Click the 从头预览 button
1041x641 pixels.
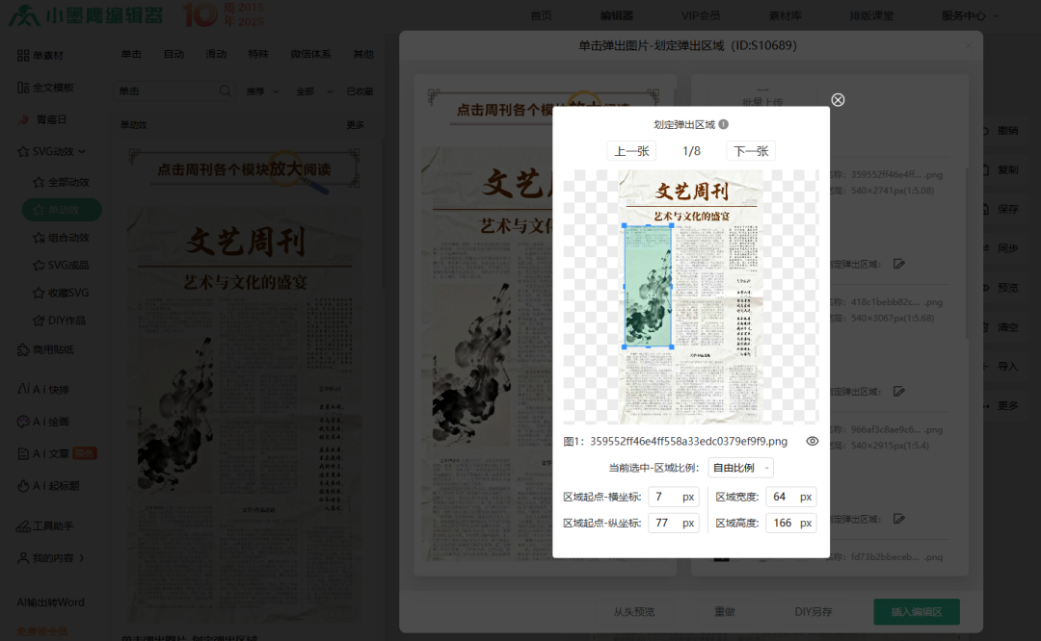[x=634, y=611]
